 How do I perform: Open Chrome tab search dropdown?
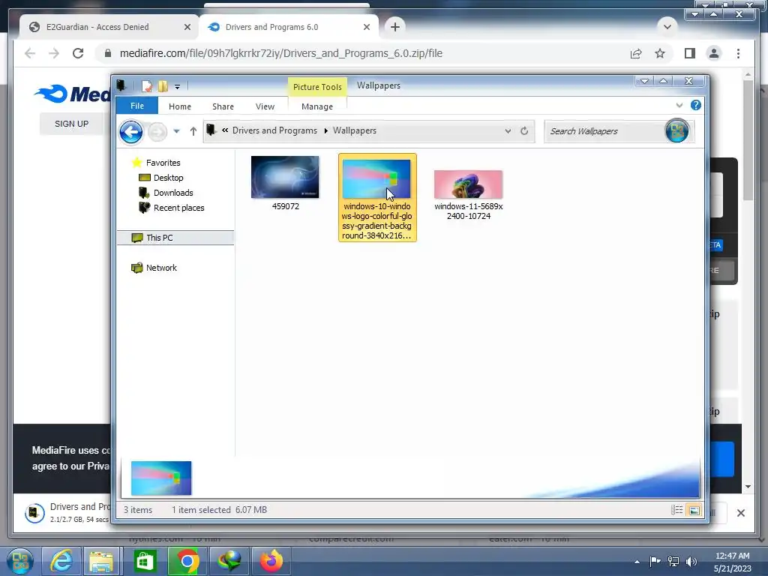pos(667,27)
